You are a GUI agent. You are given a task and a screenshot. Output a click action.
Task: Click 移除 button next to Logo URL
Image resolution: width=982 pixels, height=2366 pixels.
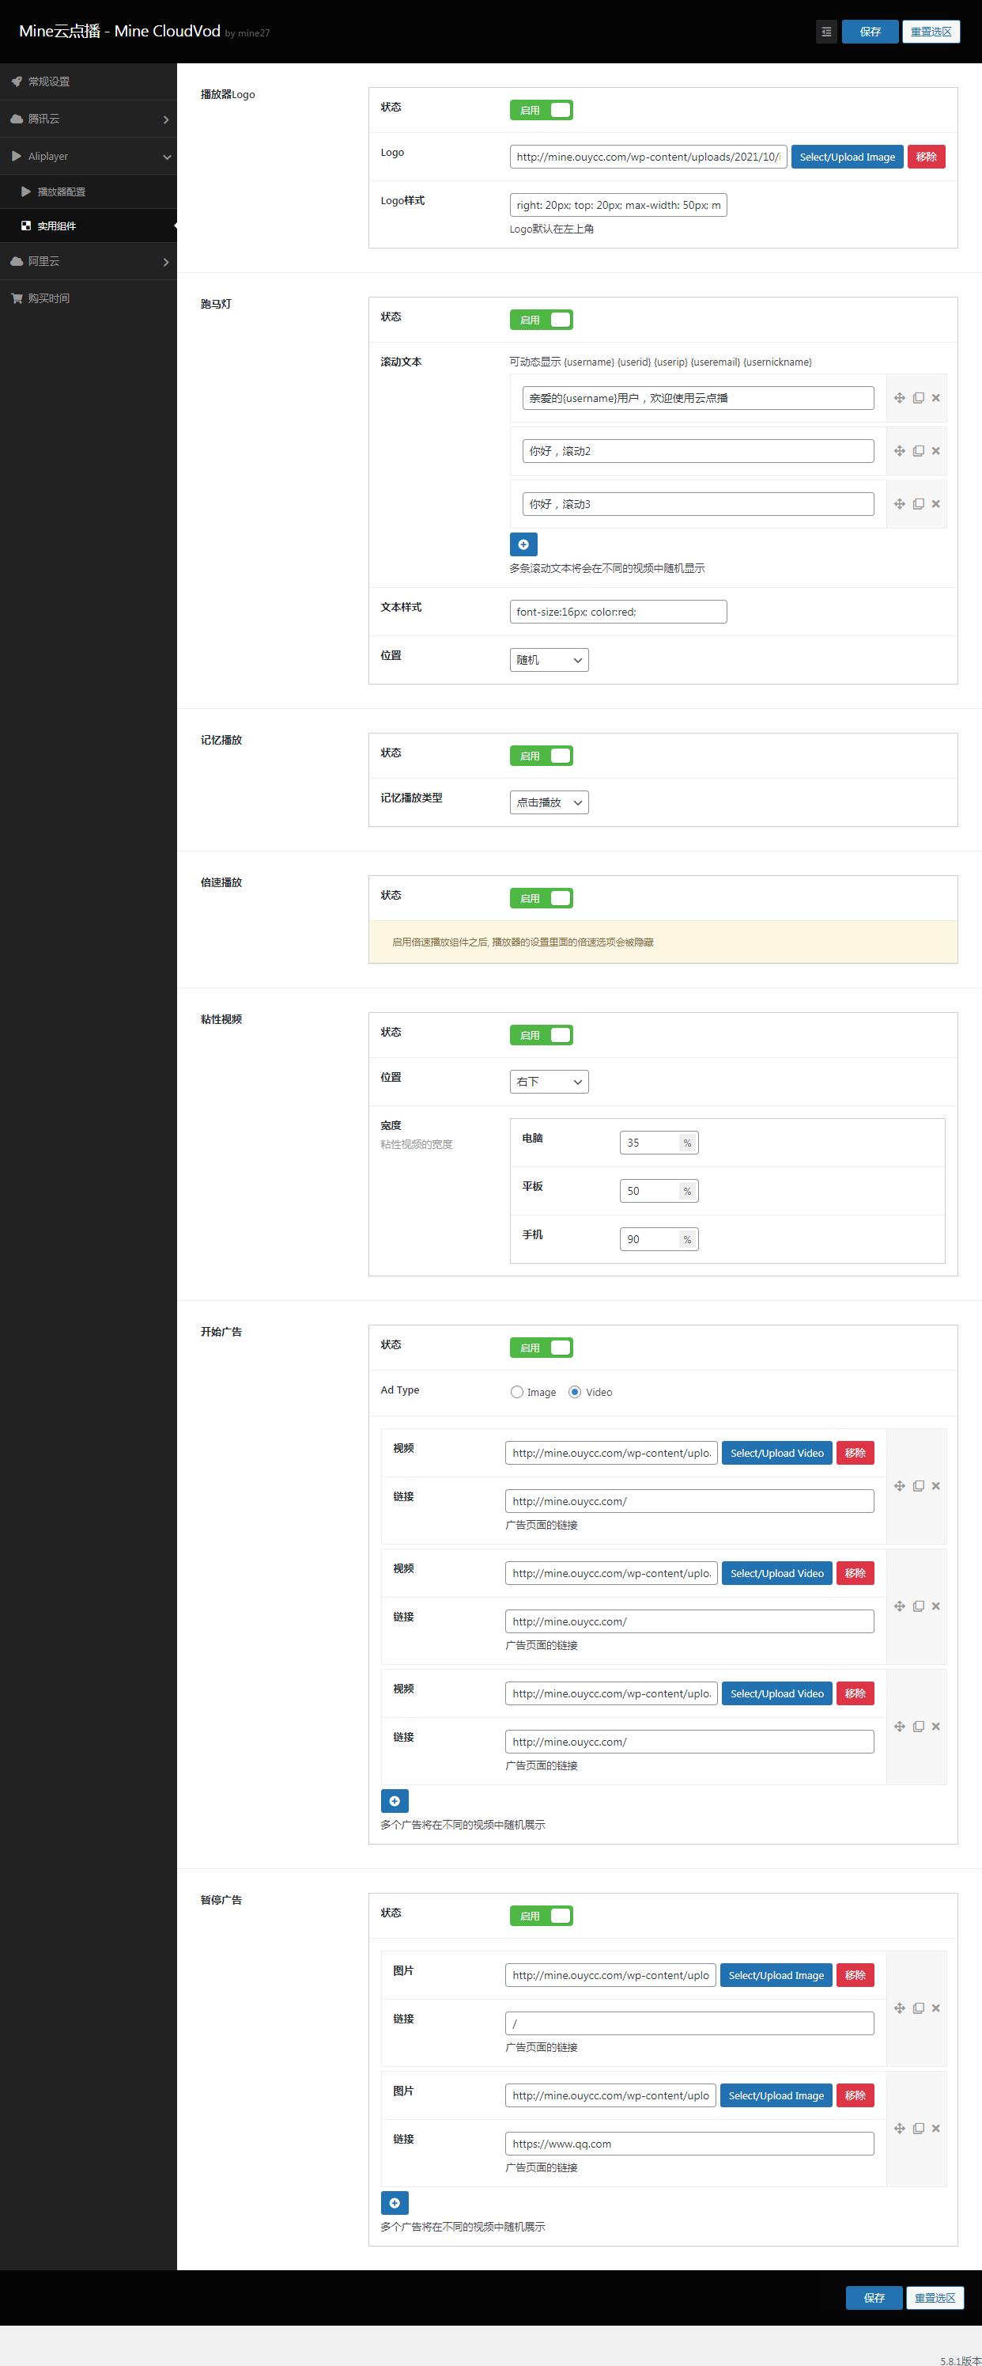pyautogui.click(x=926, y=157)
